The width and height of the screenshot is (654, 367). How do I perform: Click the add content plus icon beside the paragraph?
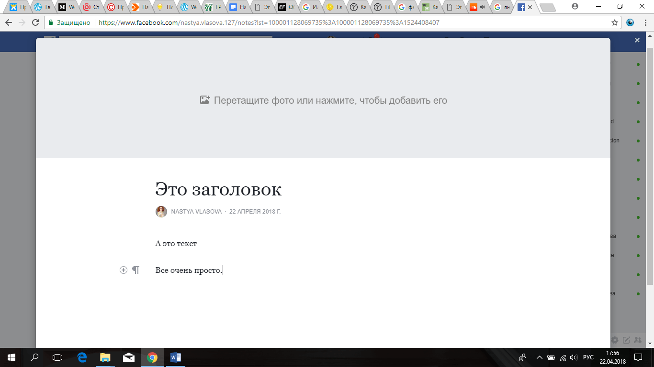(124, 270)
